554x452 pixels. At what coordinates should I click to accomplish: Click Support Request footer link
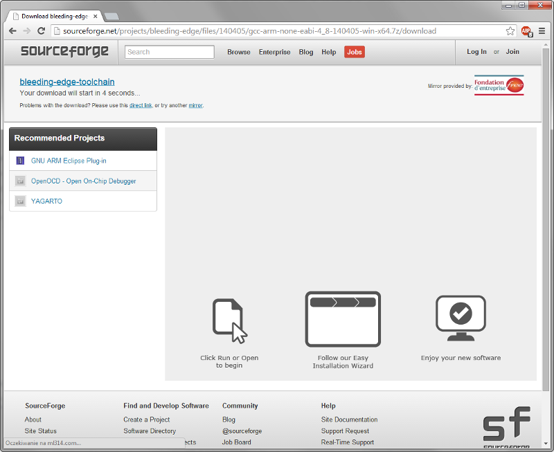tap(345, 431)
